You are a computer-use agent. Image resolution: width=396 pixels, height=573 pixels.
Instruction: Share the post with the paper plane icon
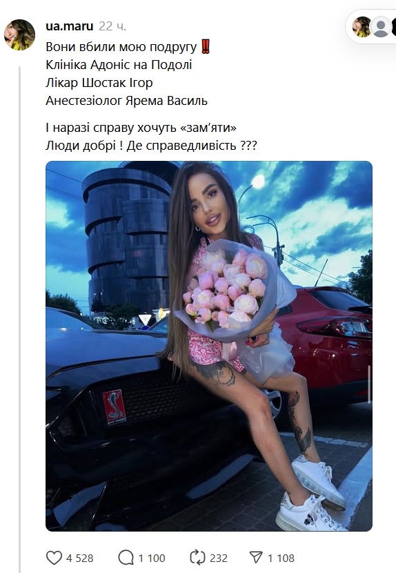tap(256, 558)
